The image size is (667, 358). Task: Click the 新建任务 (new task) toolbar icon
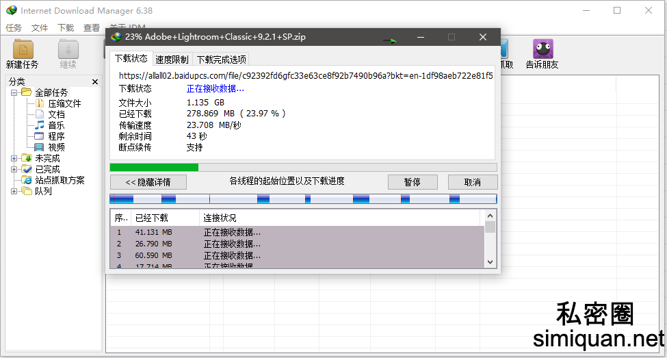(23, 53)
